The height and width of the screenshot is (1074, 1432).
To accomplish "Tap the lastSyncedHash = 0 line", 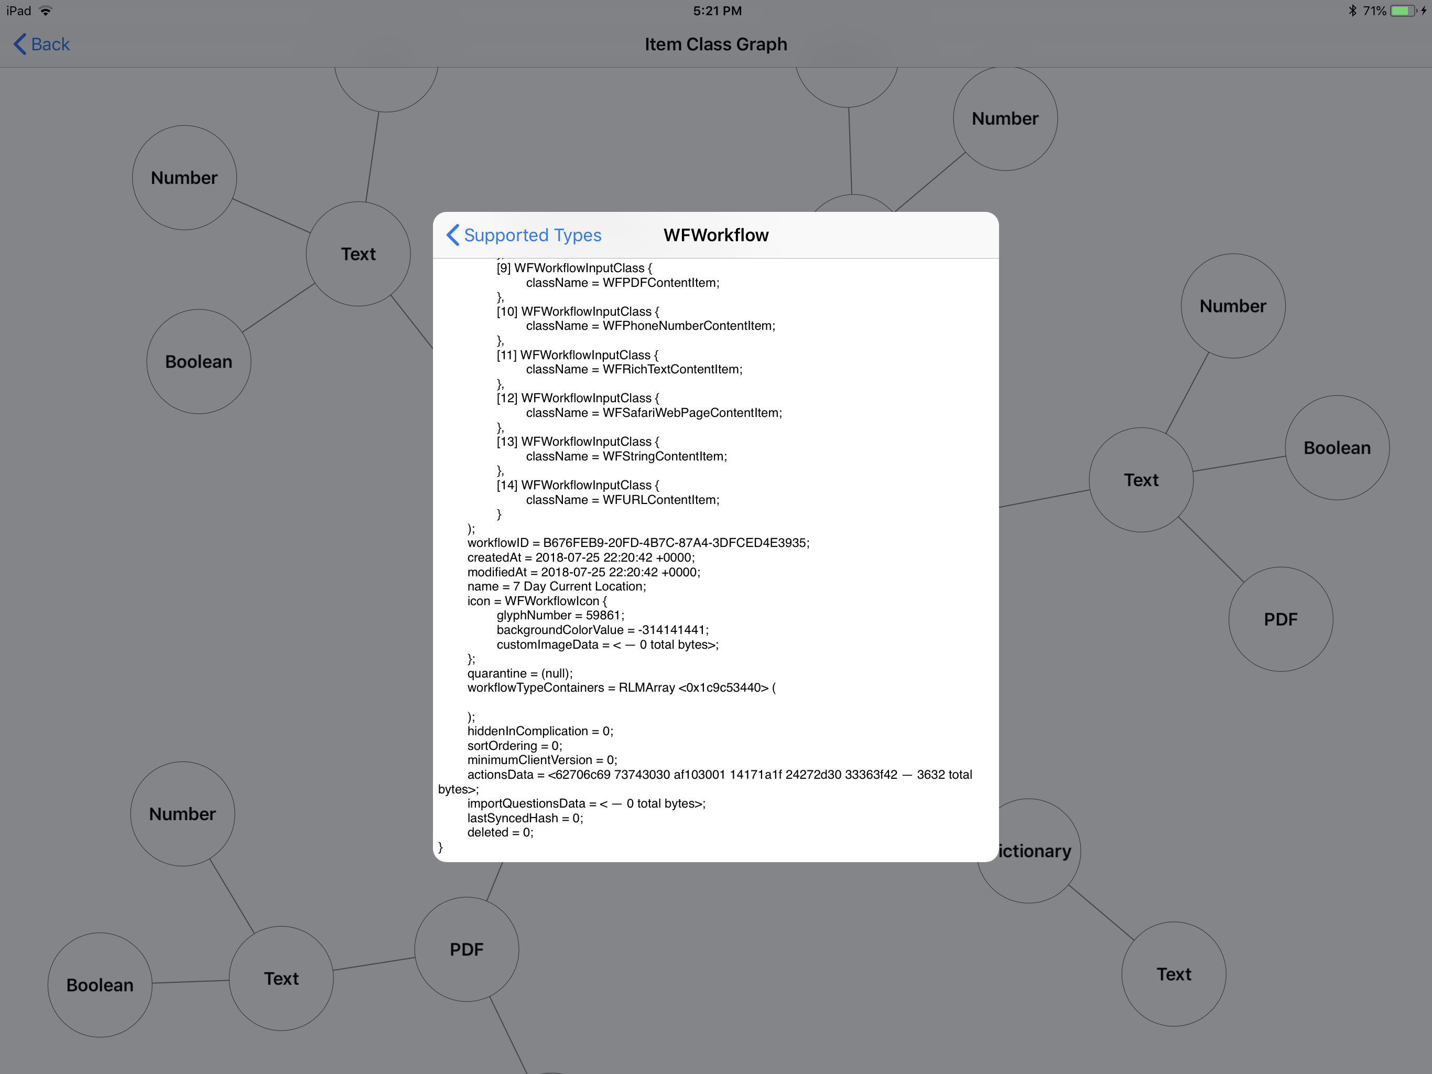I will pyautogui.click(x=525, y=818).
